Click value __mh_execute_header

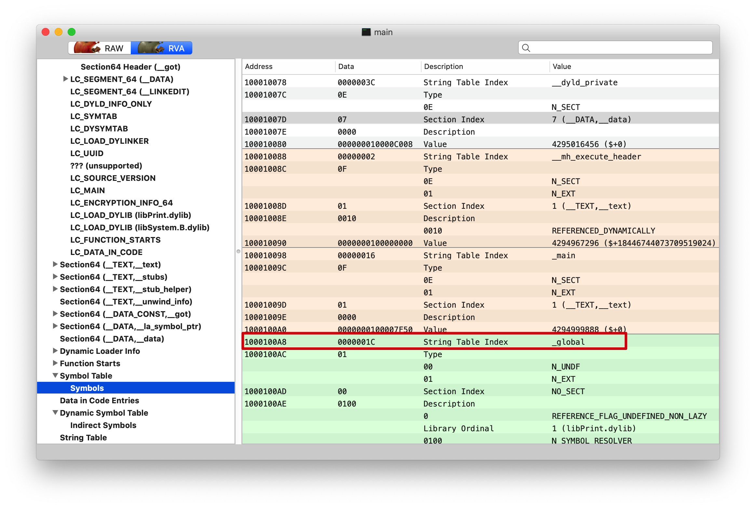(x=596, y=156)
